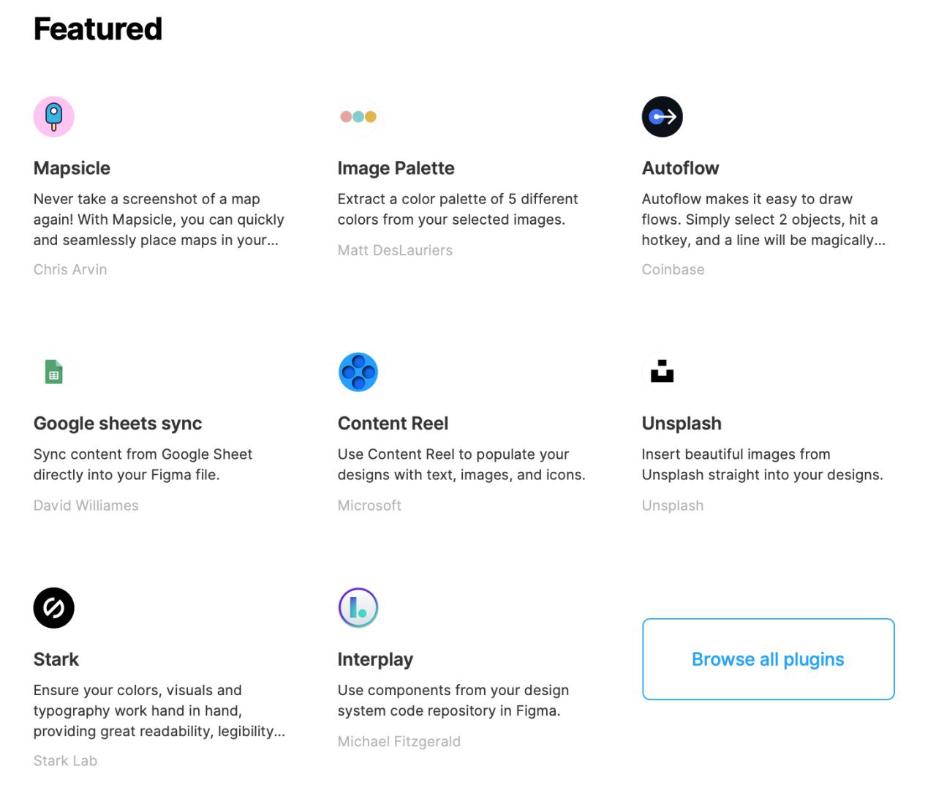Open the Interplay plugin title
Viewport: 936px width, 799px height.
(x=375, y=659)
